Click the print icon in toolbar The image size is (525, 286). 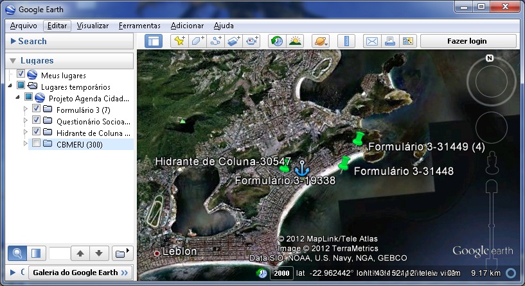[x=389, y=41]
